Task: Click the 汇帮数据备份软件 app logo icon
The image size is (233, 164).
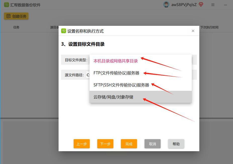Action: point(6,5)
